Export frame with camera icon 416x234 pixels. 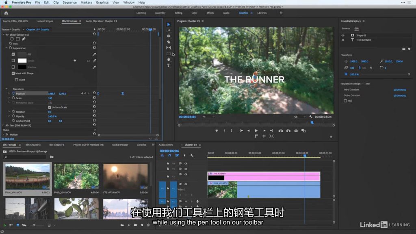(296, 130)
